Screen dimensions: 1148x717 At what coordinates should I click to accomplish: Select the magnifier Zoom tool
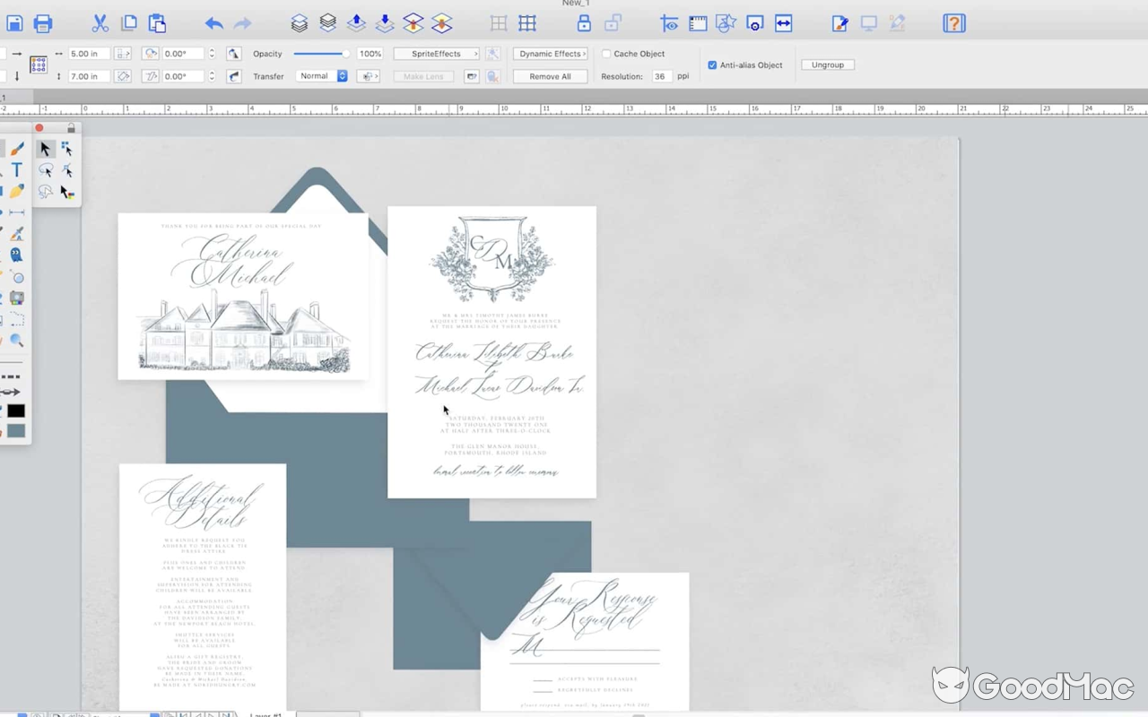16,341
